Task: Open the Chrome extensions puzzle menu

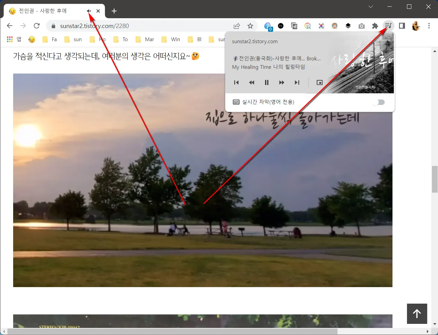Action: point(375,26)
